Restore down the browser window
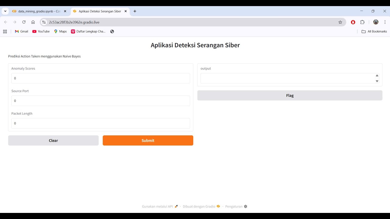Image resolution: width=390 pixels, height=219 pixels. [373, 11]
